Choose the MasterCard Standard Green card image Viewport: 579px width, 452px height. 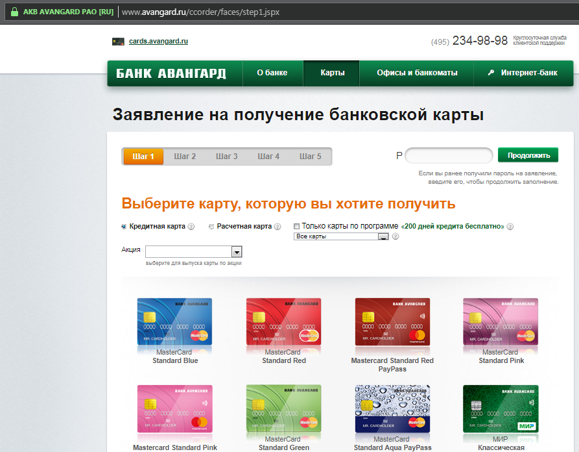(283, 408)
